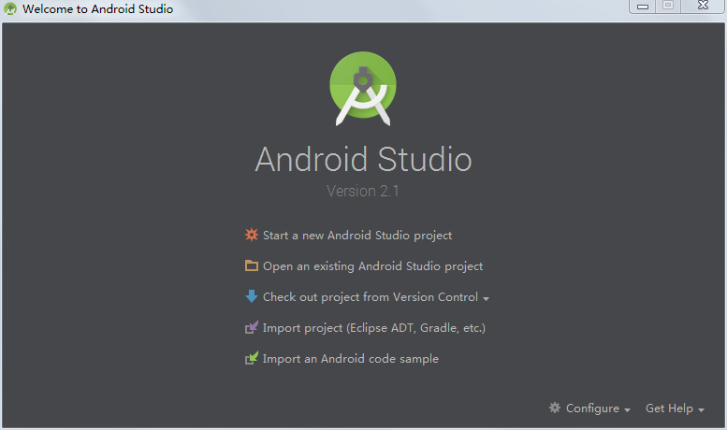Check out project from Version Control
This screenshot has height=430, width=727.
pyautogui.click(x=370, y=297)
